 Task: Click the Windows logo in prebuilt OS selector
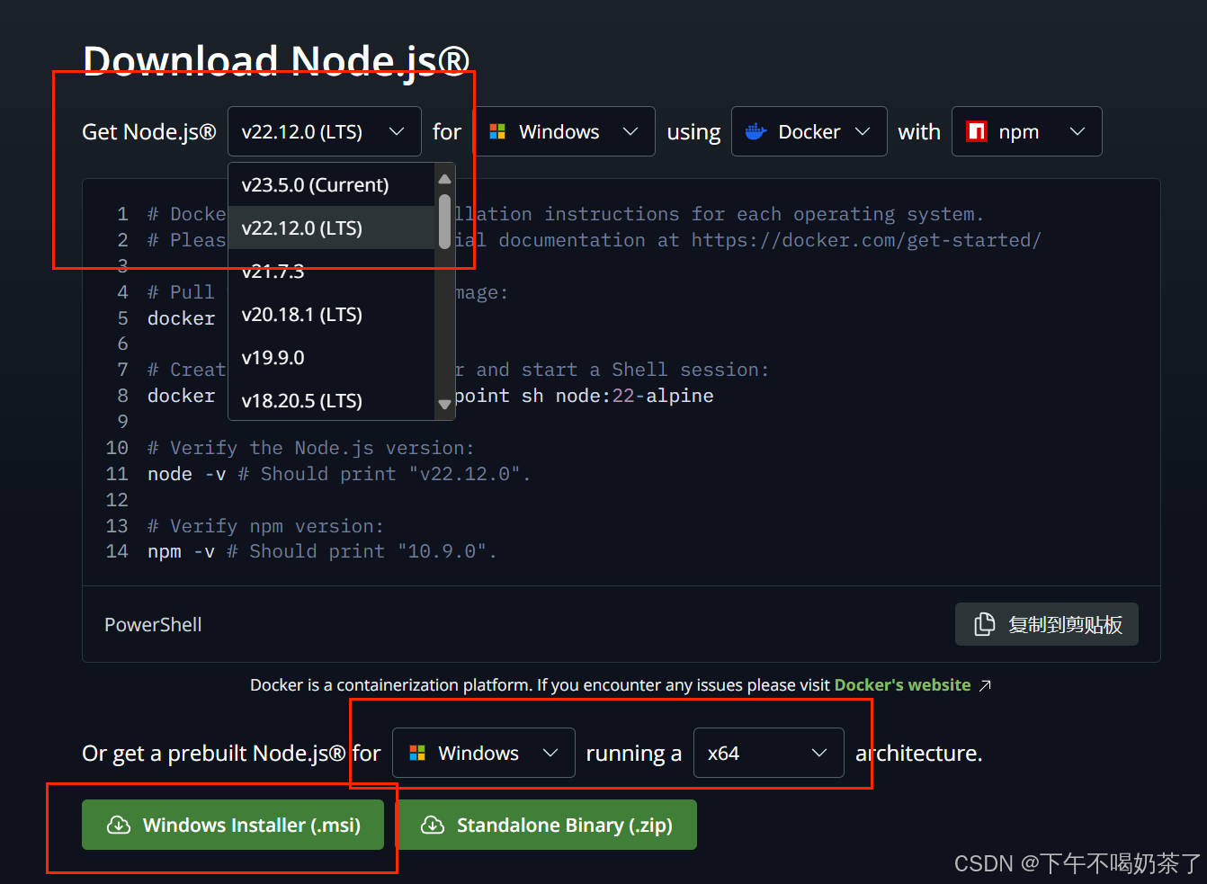(x=417, y=753)
